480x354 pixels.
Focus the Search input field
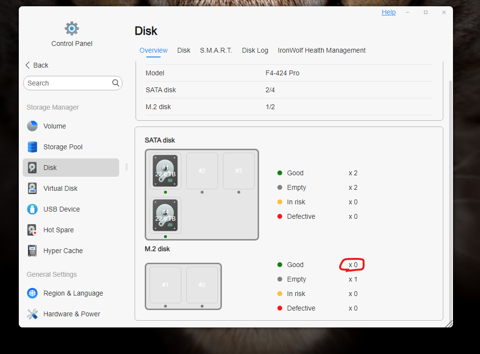click(x=73, y=83)
